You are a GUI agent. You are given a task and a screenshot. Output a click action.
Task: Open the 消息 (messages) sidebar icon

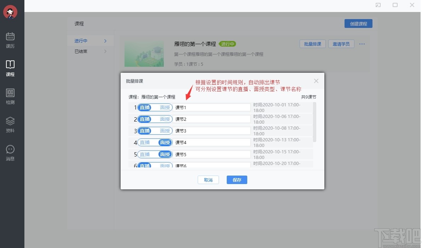[10, 152]
